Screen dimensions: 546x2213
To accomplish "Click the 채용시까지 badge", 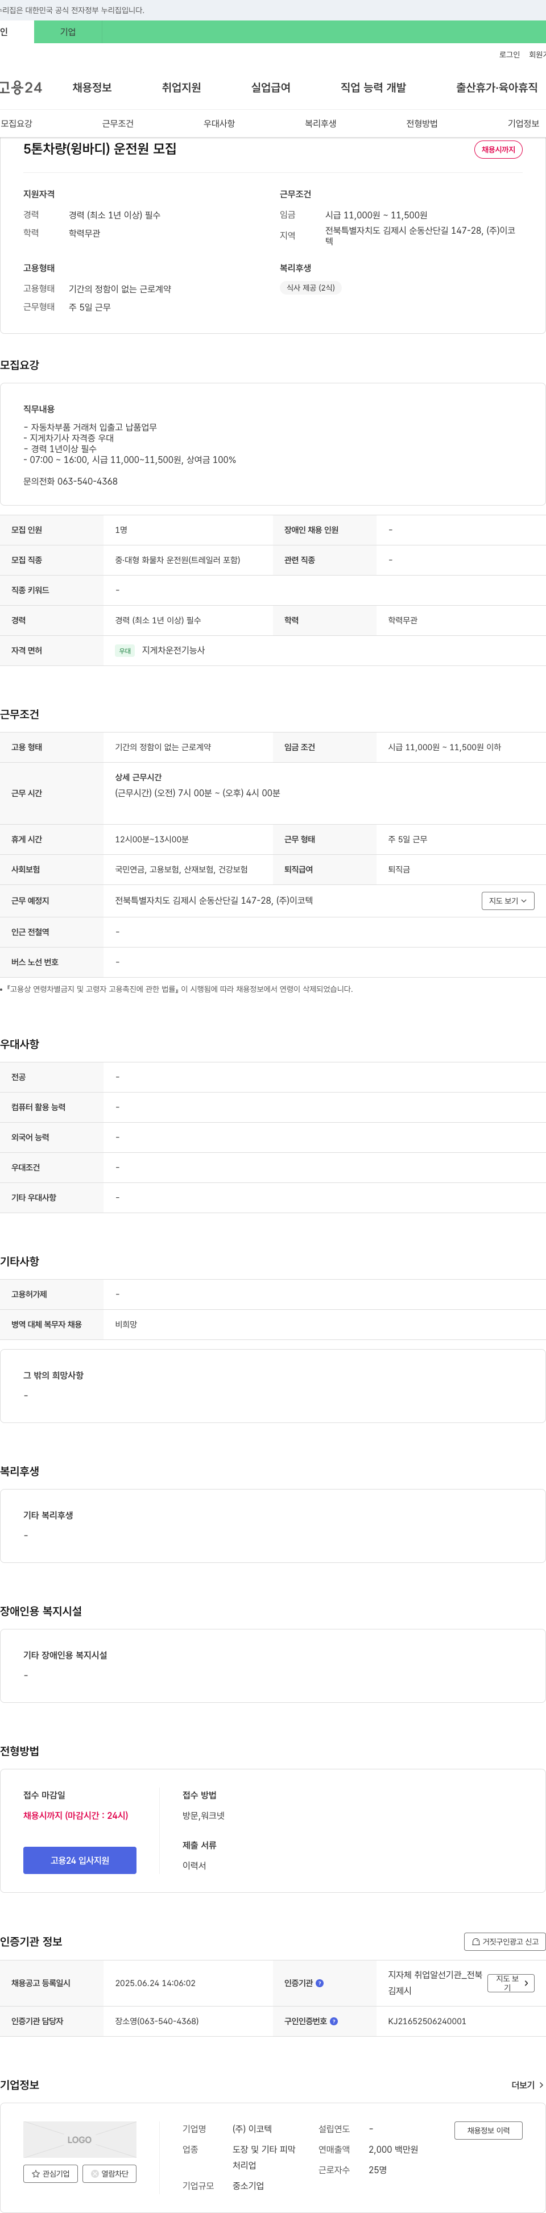I will [498, 150].
